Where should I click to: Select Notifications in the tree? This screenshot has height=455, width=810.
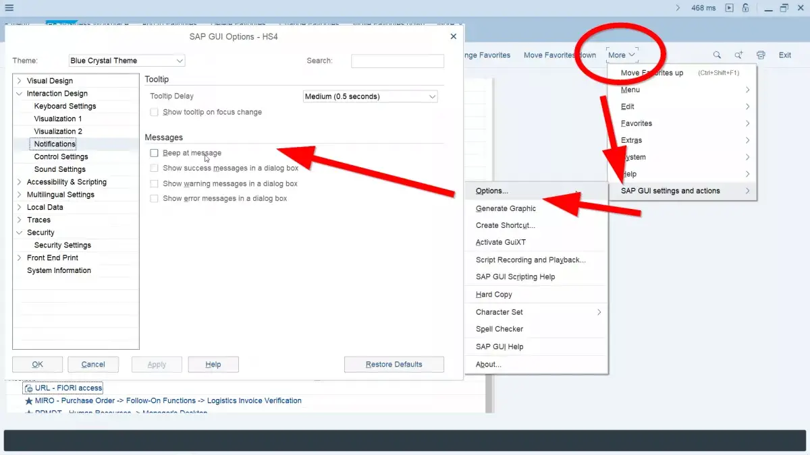pyautogui.click(x=55, y=144)
